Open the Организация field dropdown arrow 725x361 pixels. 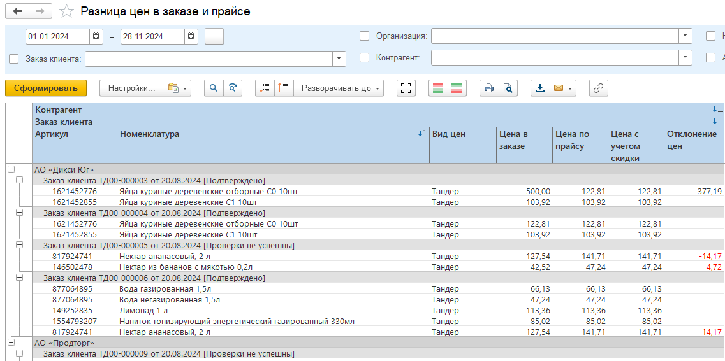[685, 36]
